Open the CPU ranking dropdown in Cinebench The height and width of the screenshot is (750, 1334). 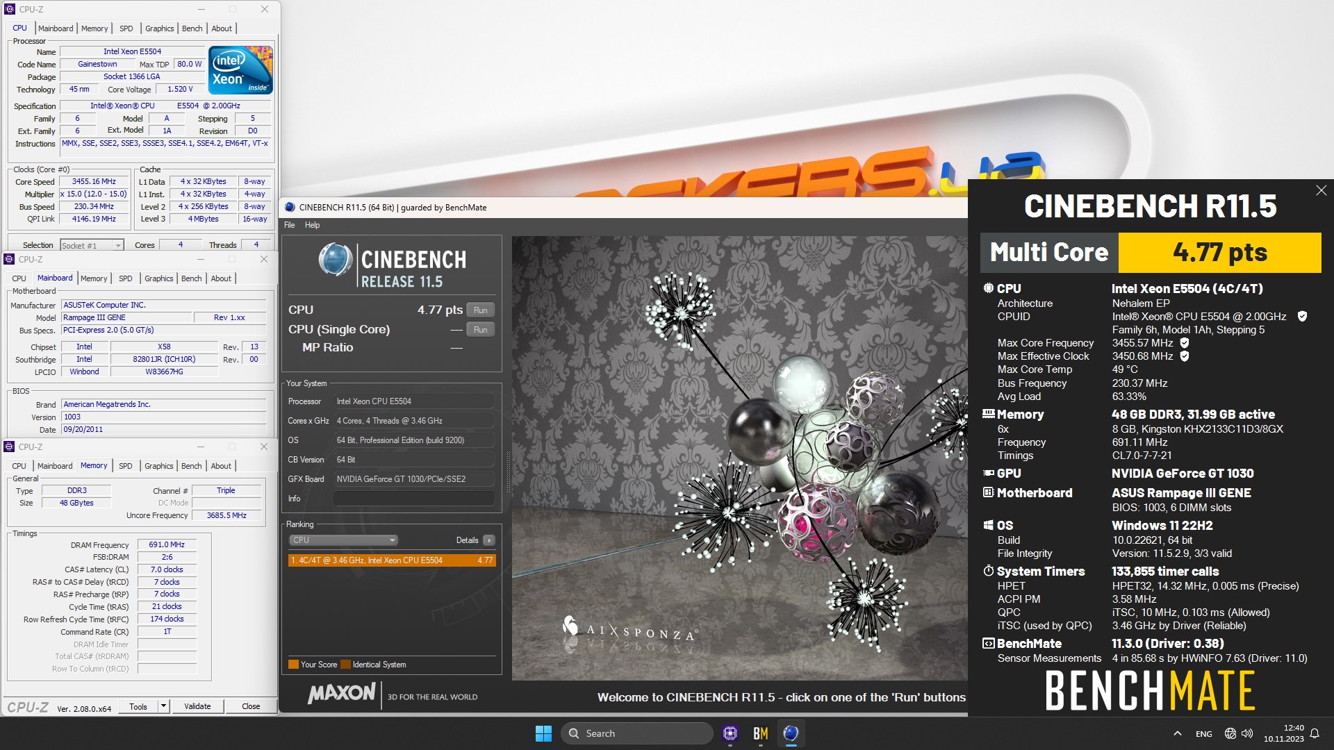343,540
